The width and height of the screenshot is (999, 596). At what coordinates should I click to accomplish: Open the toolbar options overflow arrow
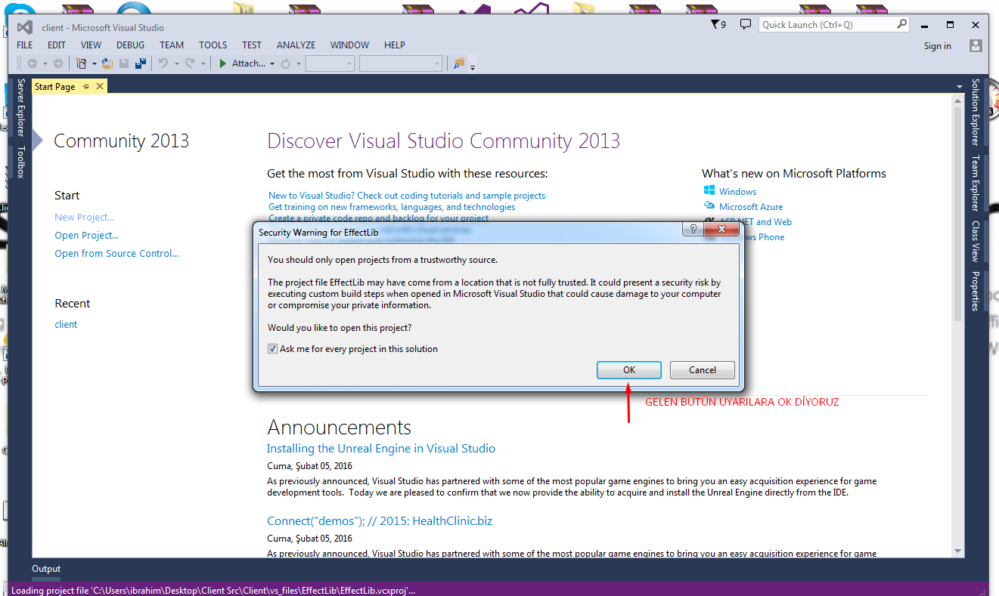pos(473,66)
